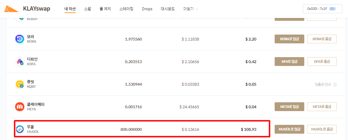Open the 내 자산 tab

pos(70,9)
